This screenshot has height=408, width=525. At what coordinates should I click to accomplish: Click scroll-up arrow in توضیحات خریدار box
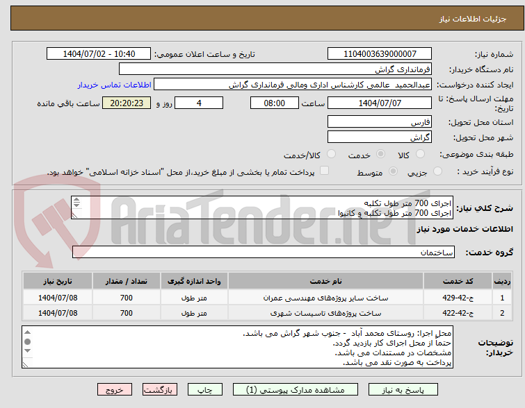(27, 332)
